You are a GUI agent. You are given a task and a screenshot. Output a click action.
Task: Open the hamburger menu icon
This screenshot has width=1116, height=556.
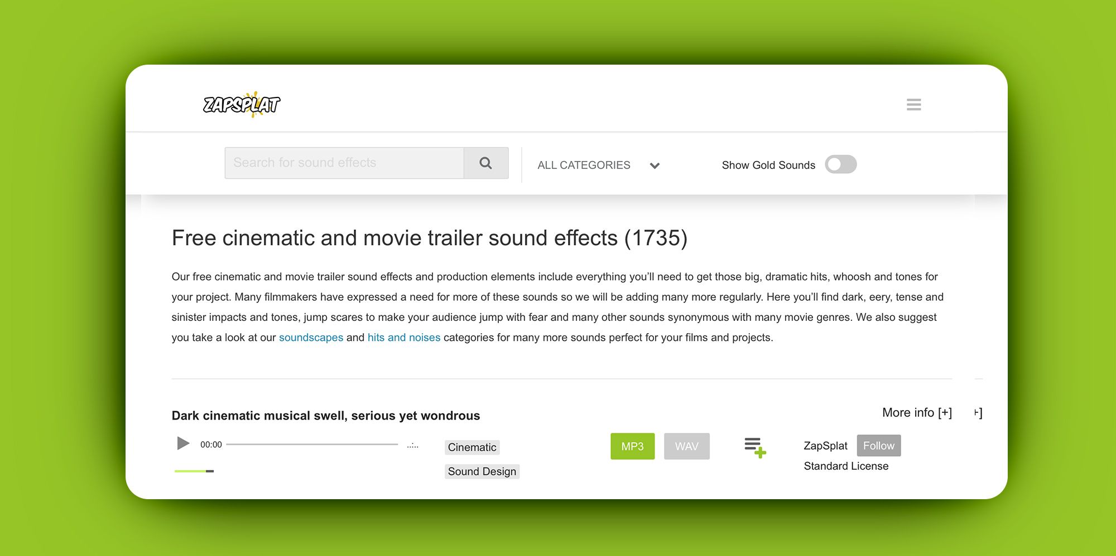point(913,104)
